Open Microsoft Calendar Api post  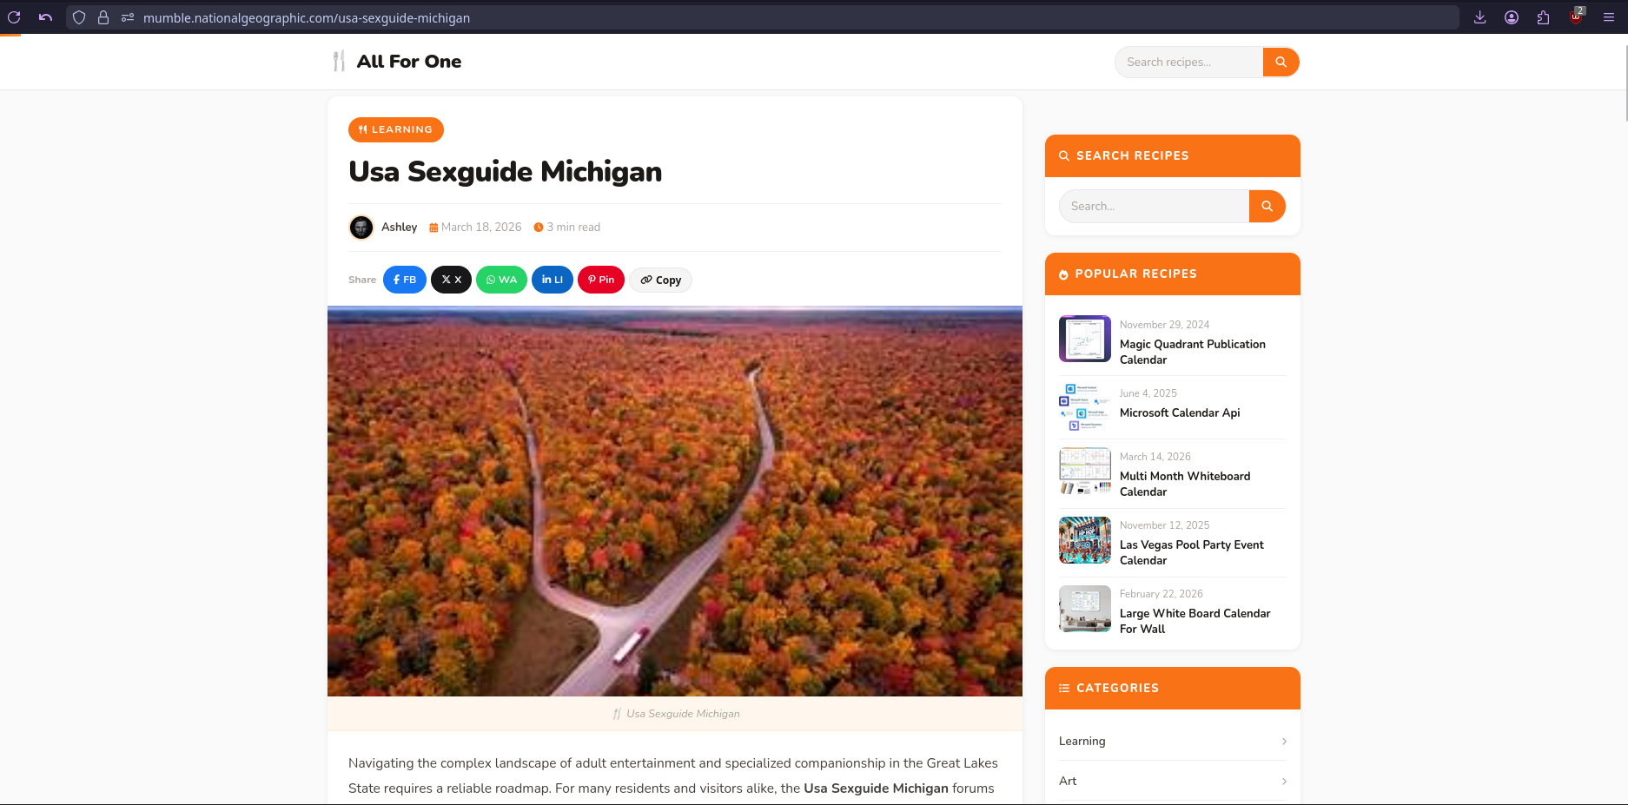tap(1180, 412)
